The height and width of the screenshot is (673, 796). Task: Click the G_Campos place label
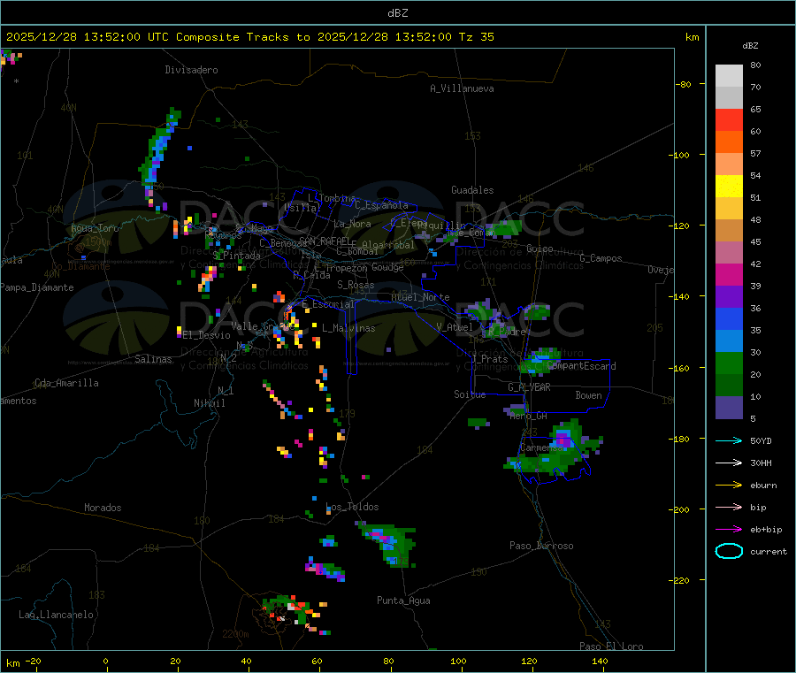[x=601, y=258]
